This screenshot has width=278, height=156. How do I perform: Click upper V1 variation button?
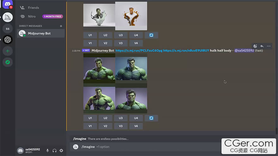(90, 43)
